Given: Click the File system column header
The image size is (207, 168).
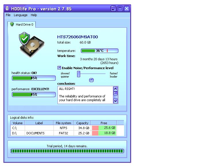Looking at the screenshot, I should pyautogui.click(x=64, y=123).
